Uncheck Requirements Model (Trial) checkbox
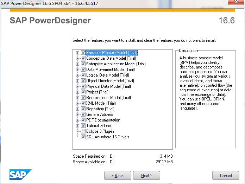 coord(83,98)
